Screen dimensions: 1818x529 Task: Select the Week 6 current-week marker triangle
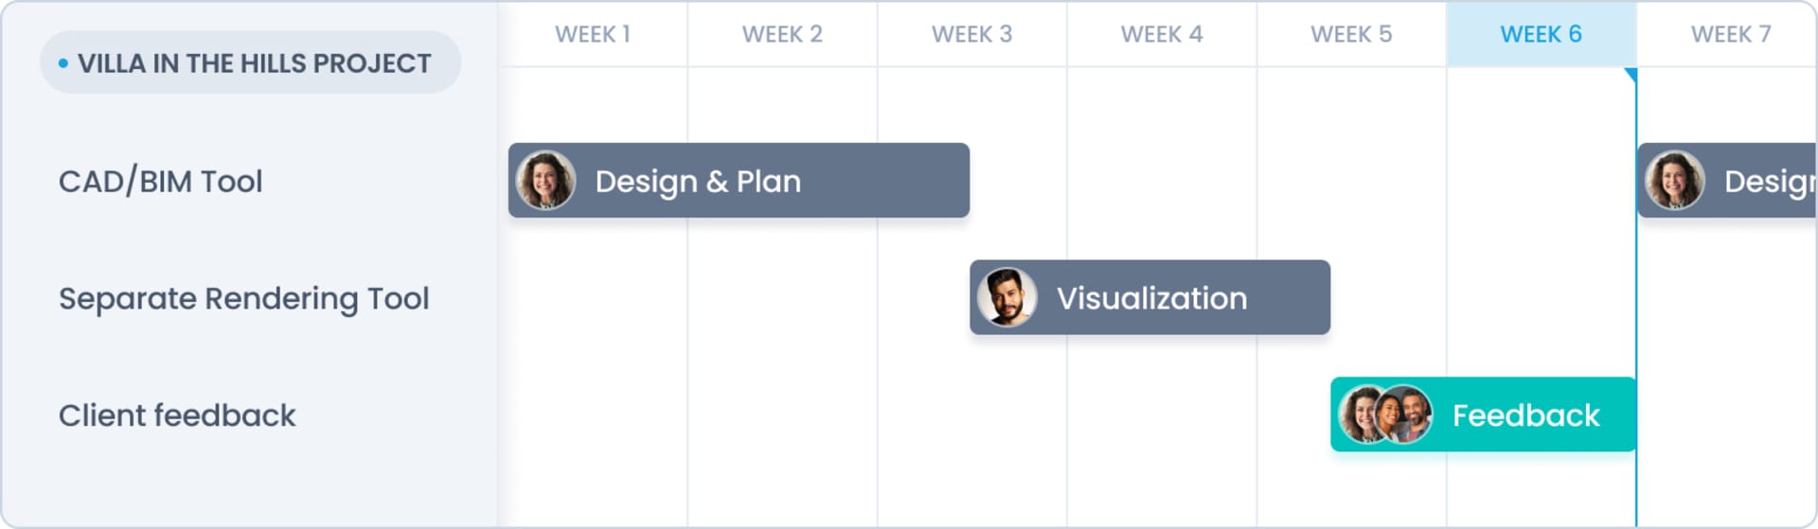tap(1631, 75)
